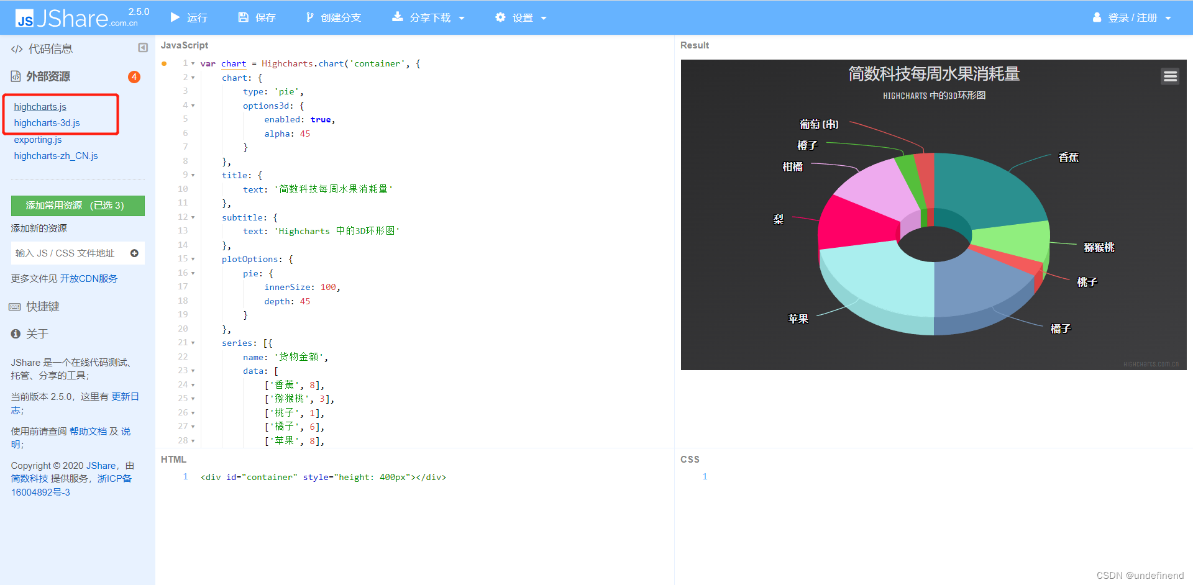Open the chart context hamburger menu

click(1170, 76)
